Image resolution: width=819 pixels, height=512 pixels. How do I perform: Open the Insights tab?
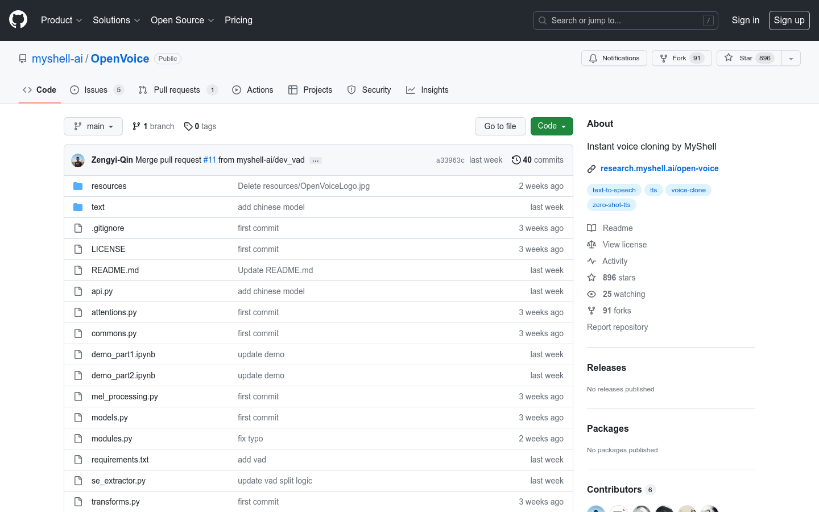pos(427,90)
